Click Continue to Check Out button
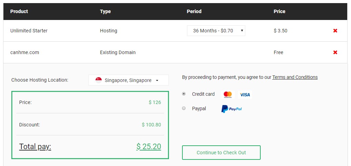Screen dimensions: 351x166 point(221,153)
